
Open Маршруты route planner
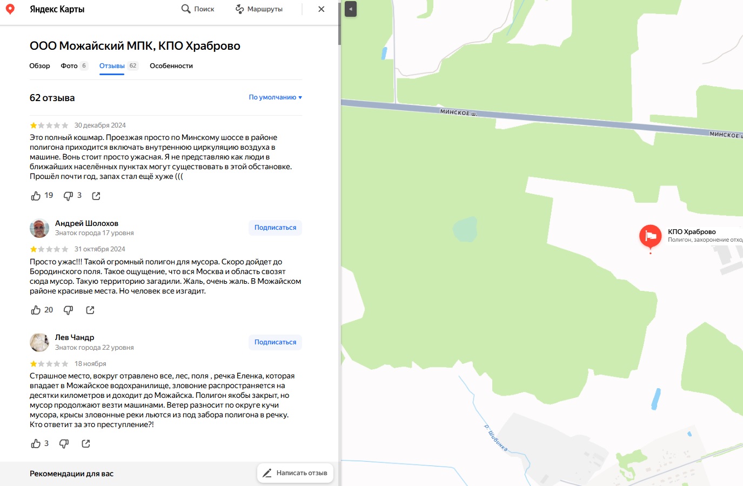click(x=259, y=9)
